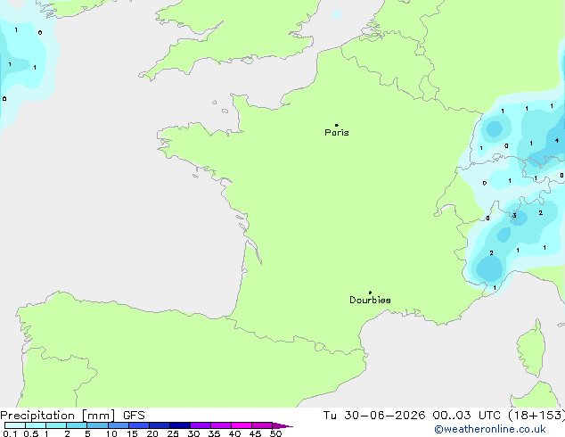Click the legend label '45'
This screenshot has width=565, height=437.
coord(255,433)
